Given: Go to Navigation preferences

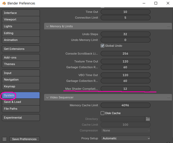Looking at the screenshot, I should (21, 80).
